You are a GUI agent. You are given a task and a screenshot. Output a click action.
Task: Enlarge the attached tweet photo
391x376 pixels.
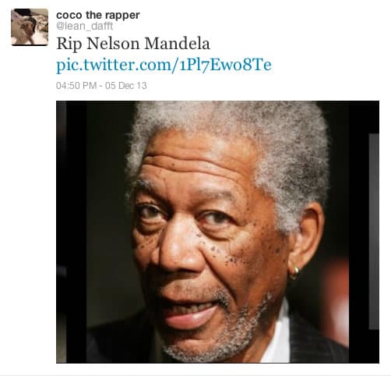click(x=217, y=232)
